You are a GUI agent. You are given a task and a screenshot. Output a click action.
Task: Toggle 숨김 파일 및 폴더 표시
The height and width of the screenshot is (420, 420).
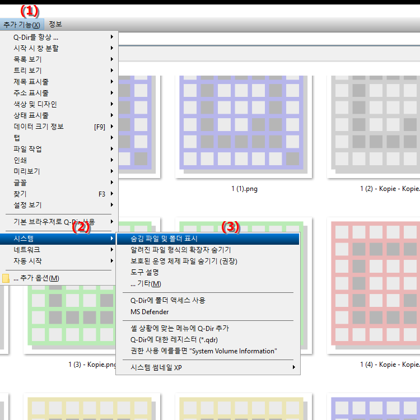pos(208,239)
